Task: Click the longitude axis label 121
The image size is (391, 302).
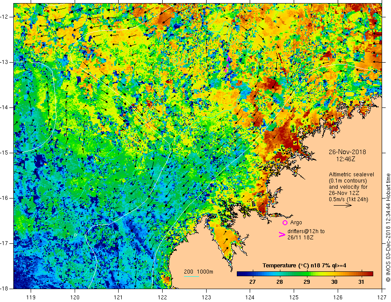Action: click(118, 297)
